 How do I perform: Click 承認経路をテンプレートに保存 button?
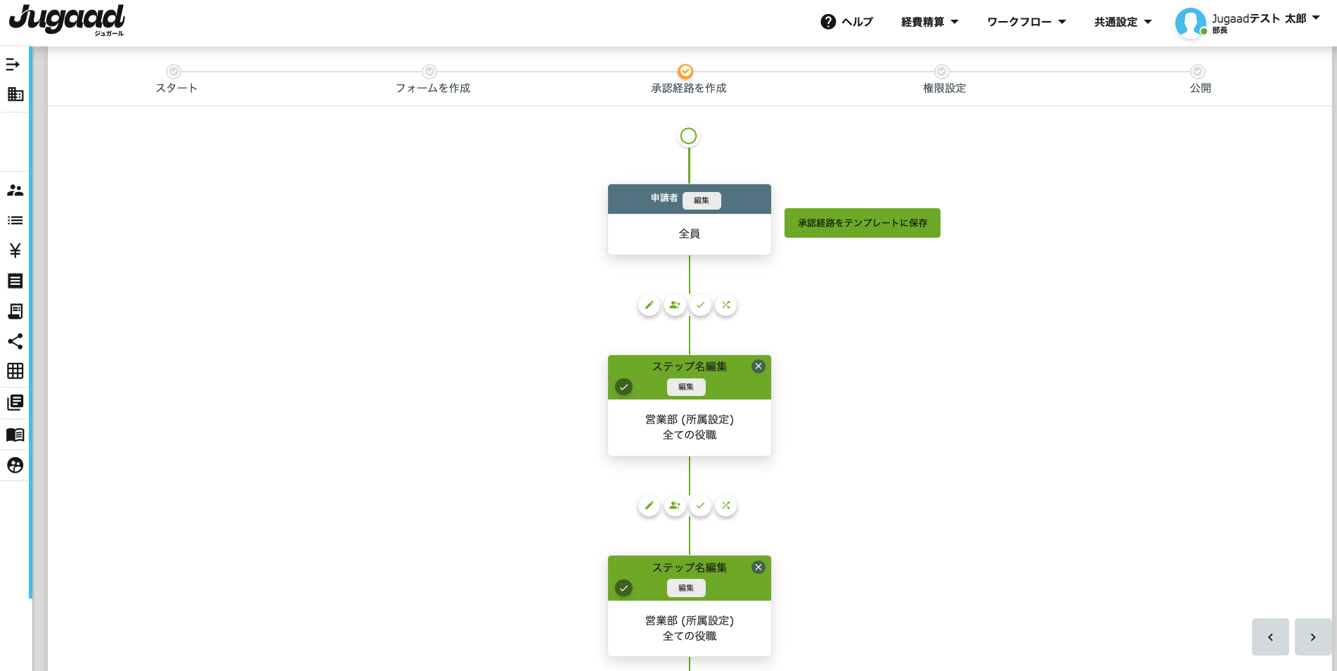pyautogui.click(x=862, y=223)
